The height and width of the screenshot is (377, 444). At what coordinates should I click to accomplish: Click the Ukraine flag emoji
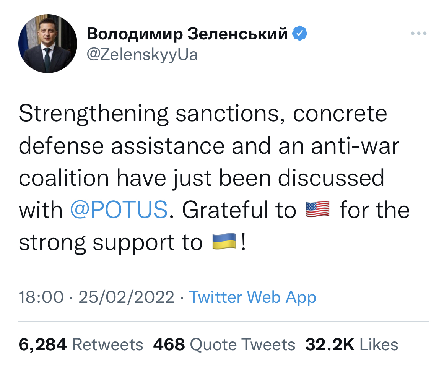click(x=224, y=242)
